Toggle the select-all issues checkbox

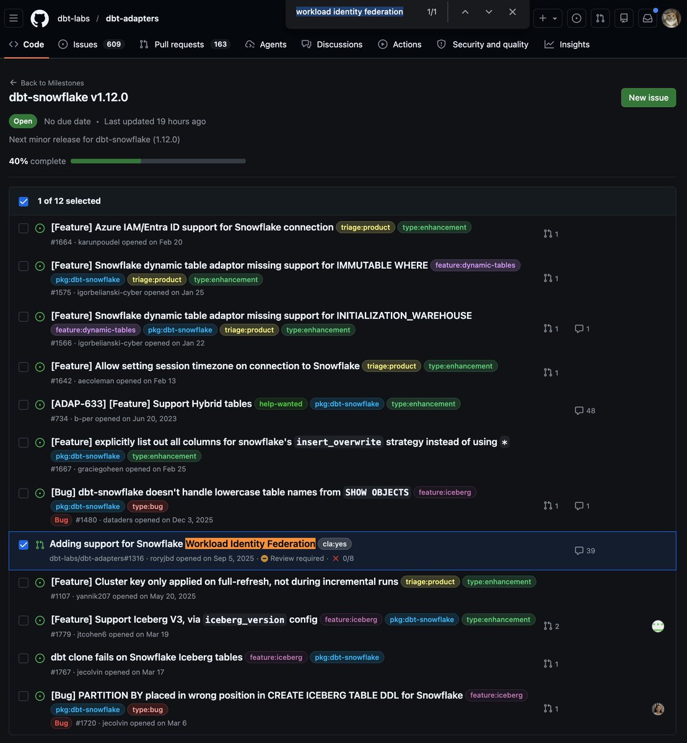(24, 201)
